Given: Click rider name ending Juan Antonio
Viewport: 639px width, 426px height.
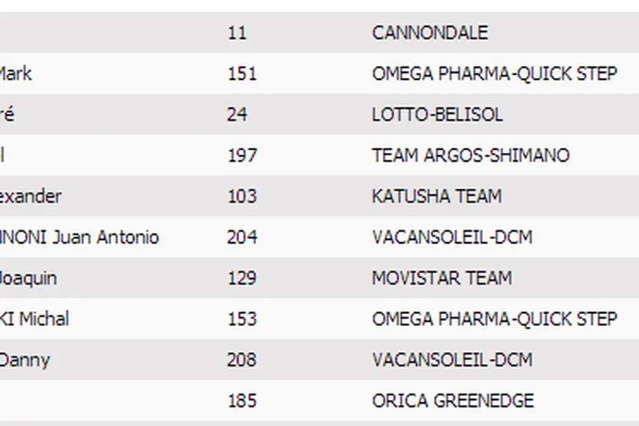Looking at the screenshot, I should point(79,237).
